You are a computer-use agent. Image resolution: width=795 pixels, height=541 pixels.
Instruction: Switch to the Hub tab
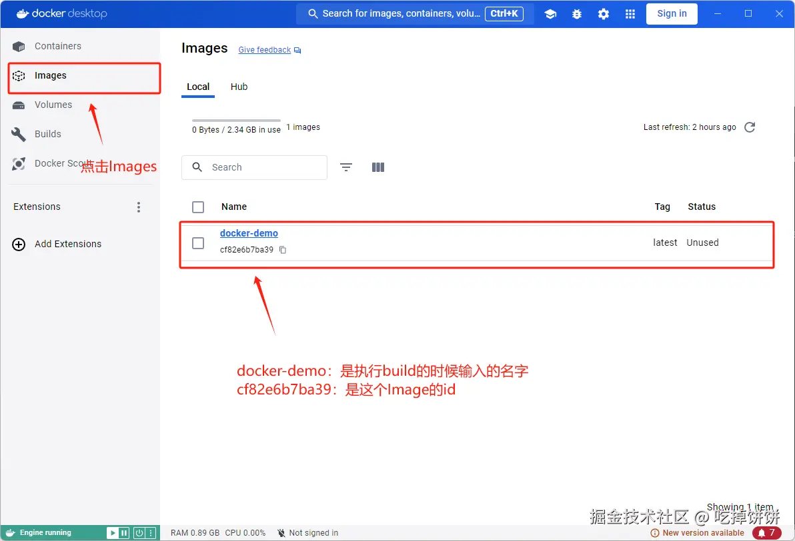[x=239, y=87]
